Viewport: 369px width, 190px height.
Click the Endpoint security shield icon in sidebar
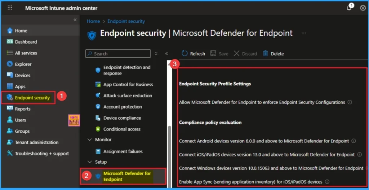click(x=10, y=97)
